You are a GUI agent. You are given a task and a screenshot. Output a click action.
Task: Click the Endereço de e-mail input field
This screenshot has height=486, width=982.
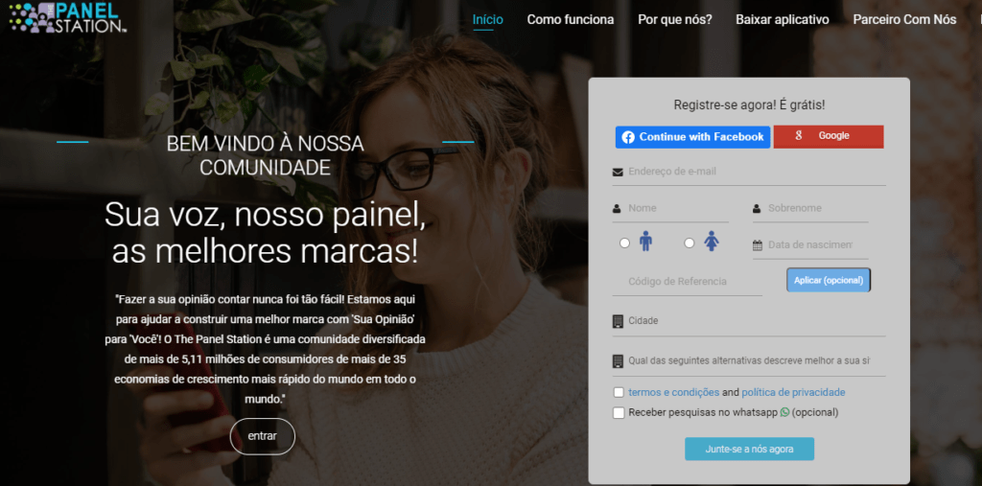coord(749,173)
